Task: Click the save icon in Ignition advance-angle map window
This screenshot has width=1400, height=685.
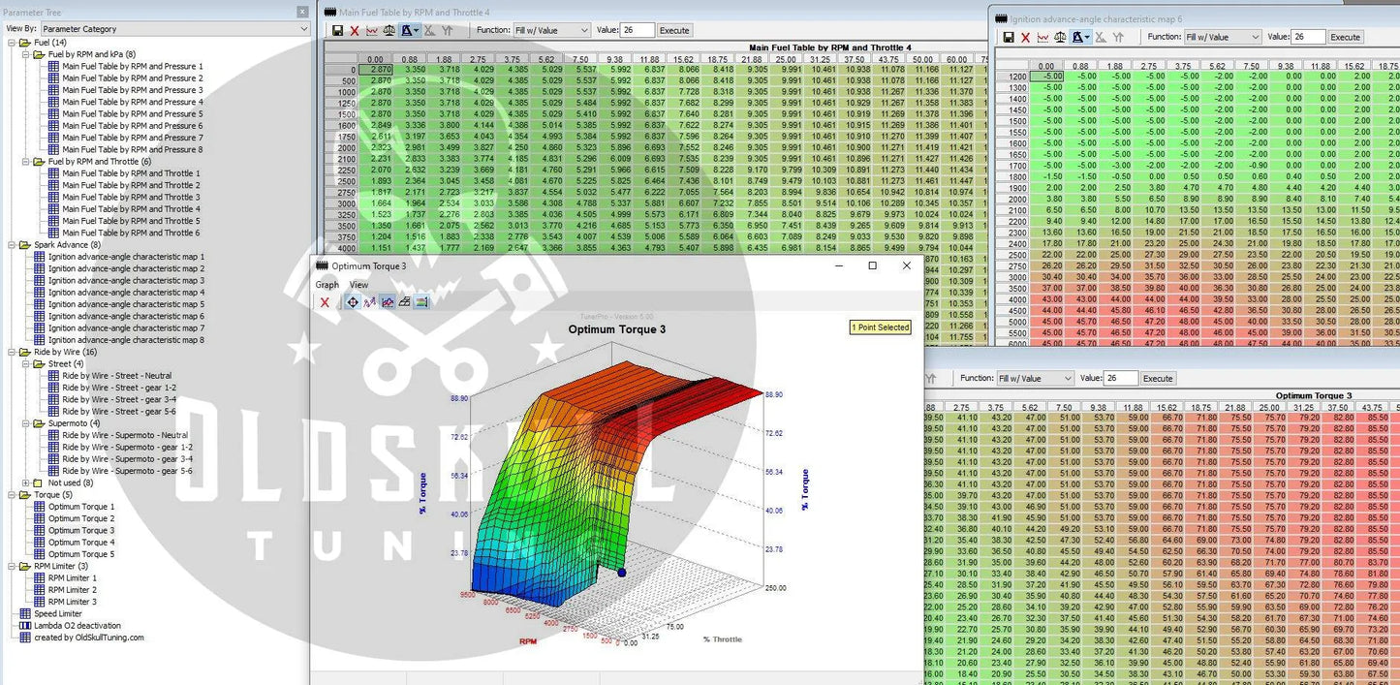Action: click(x=1008, y=38)
